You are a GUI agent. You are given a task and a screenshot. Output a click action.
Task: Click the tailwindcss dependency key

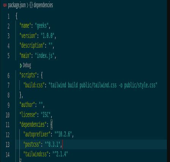pos(36,154)
